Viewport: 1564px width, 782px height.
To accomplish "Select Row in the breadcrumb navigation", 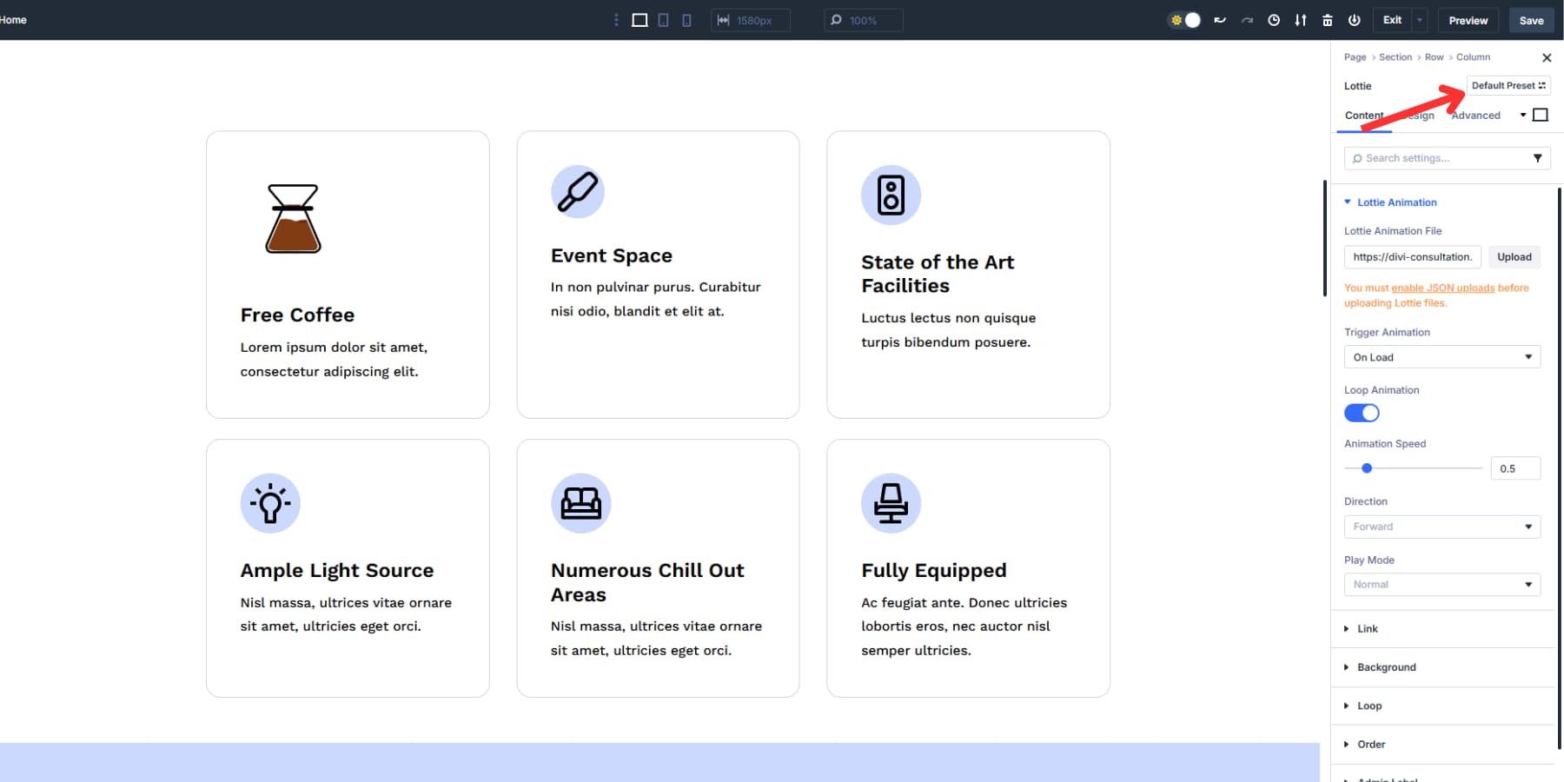I will (1434, 56).
